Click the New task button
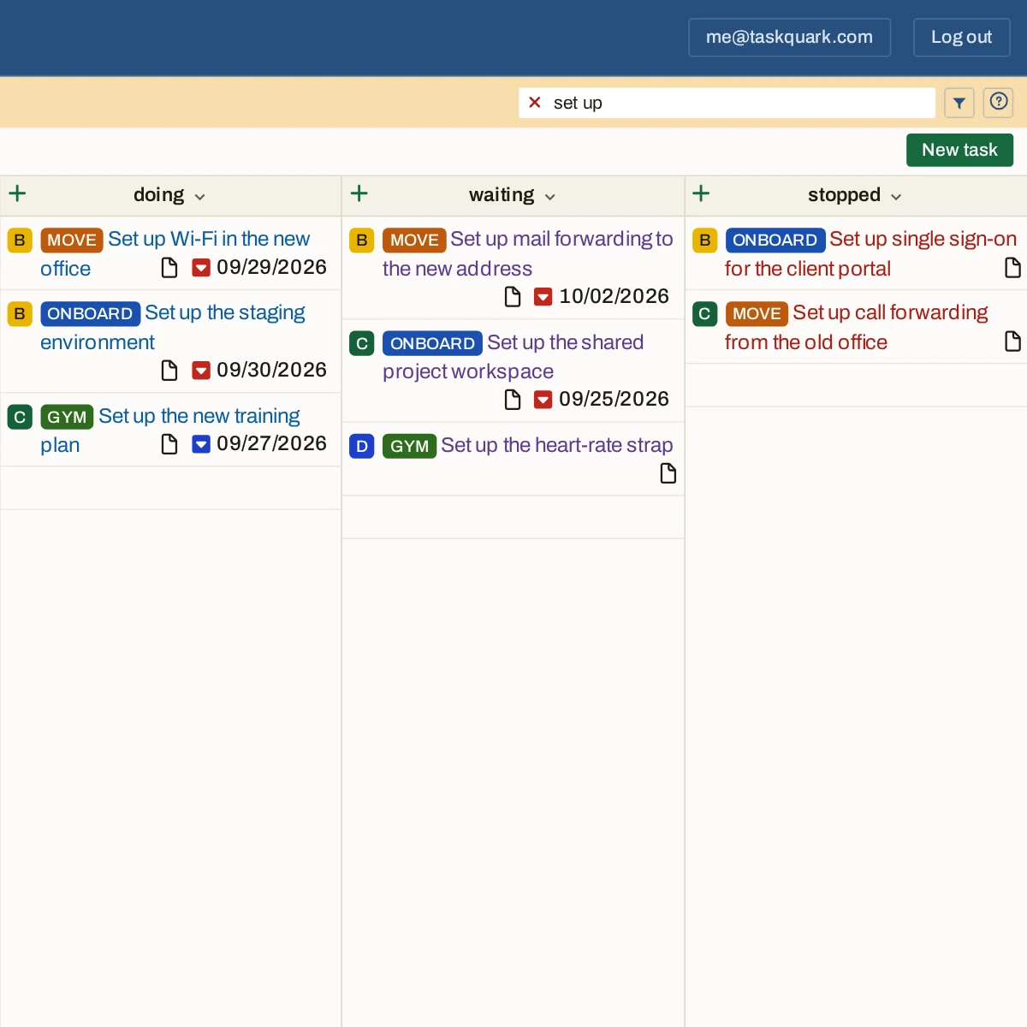Image resolution: width=1027 pixels, height=1027 pixels. point(959,150)
